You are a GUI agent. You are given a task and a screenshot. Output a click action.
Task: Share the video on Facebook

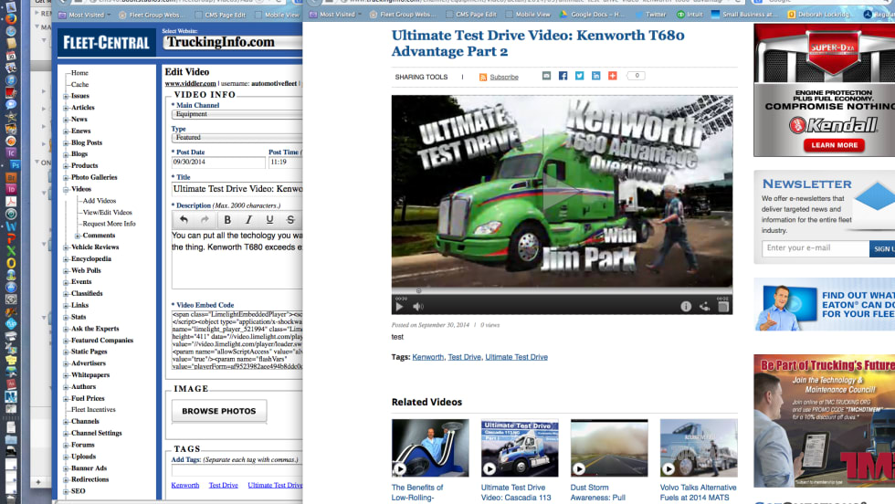pos(563,77)
